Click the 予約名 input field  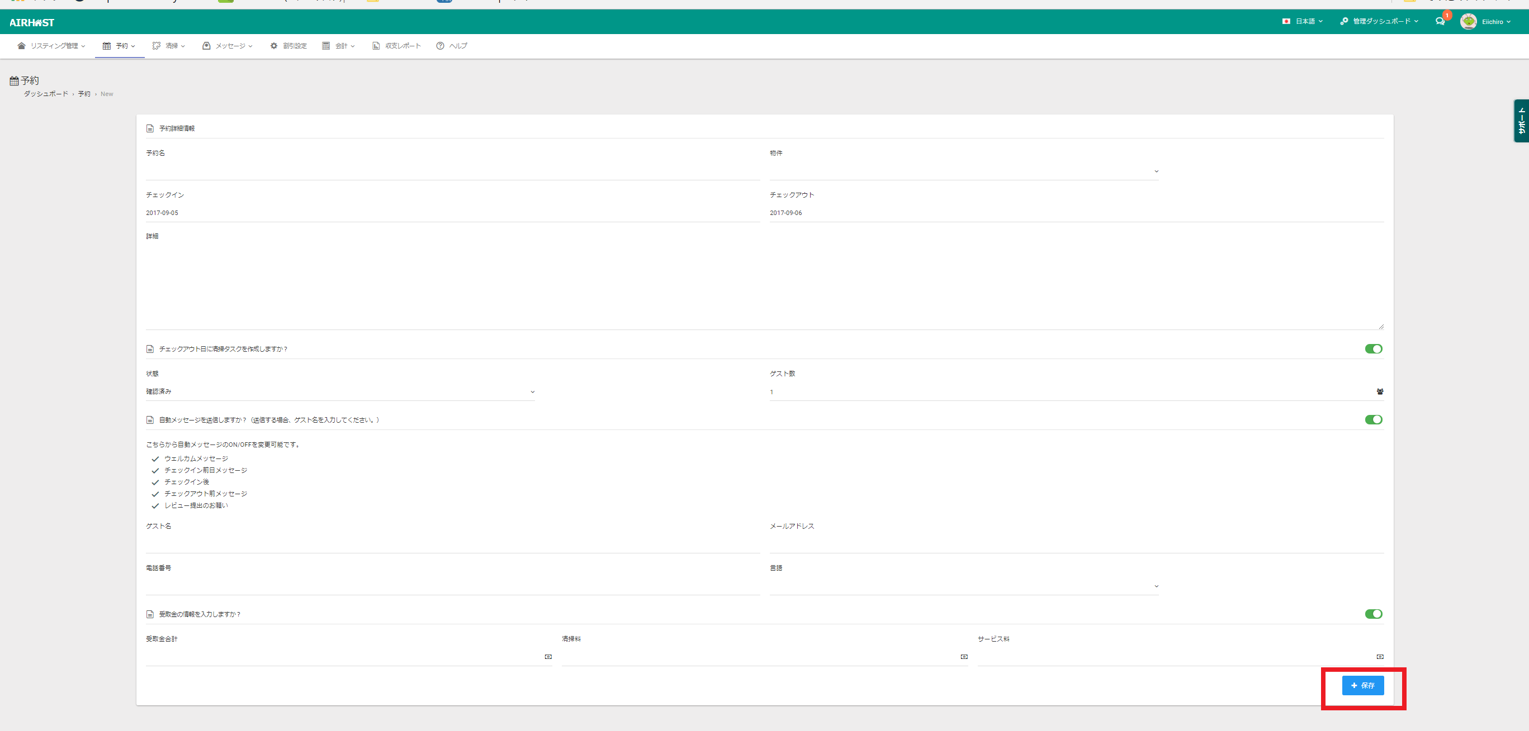click(452, 171)
